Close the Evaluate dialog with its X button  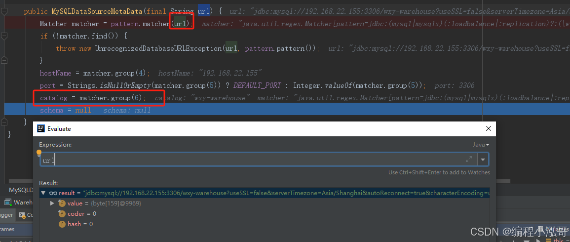coord(488,128)
